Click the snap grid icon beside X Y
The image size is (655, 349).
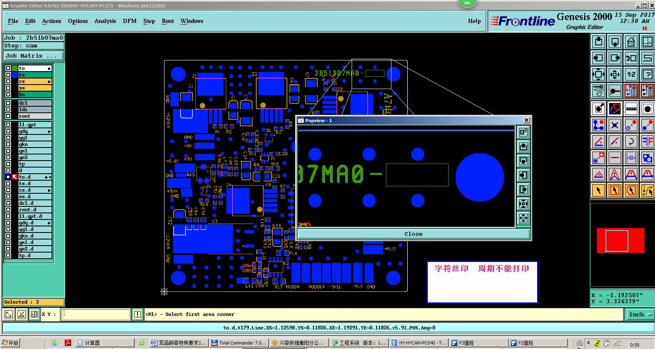tap(34, 314)
